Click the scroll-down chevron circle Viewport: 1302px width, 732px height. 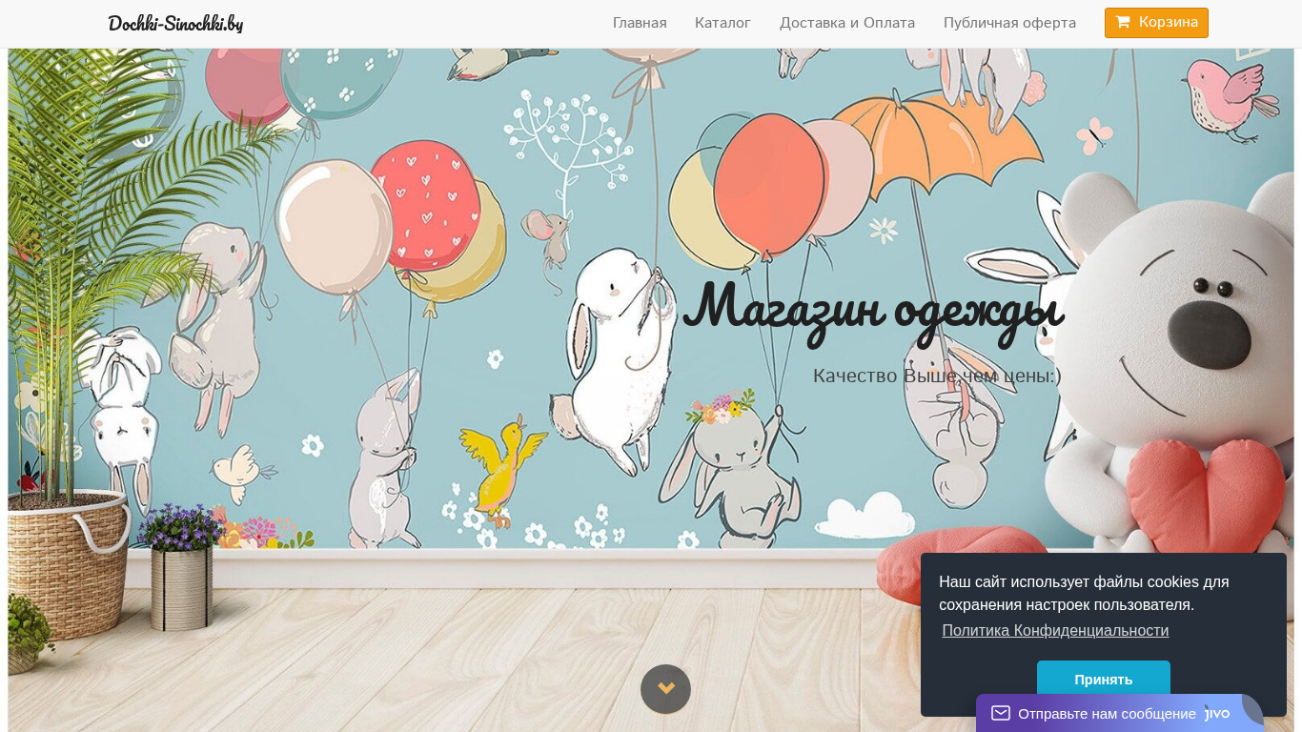[x=665, y=688]
